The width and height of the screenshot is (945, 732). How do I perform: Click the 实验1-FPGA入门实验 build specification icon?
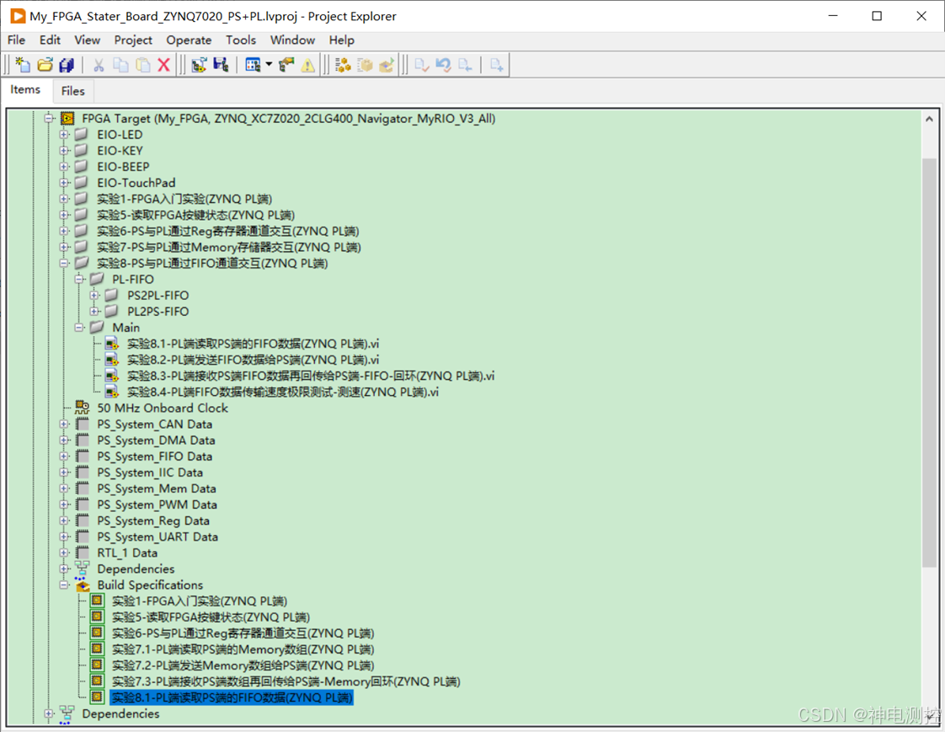[x=97, y=601]
